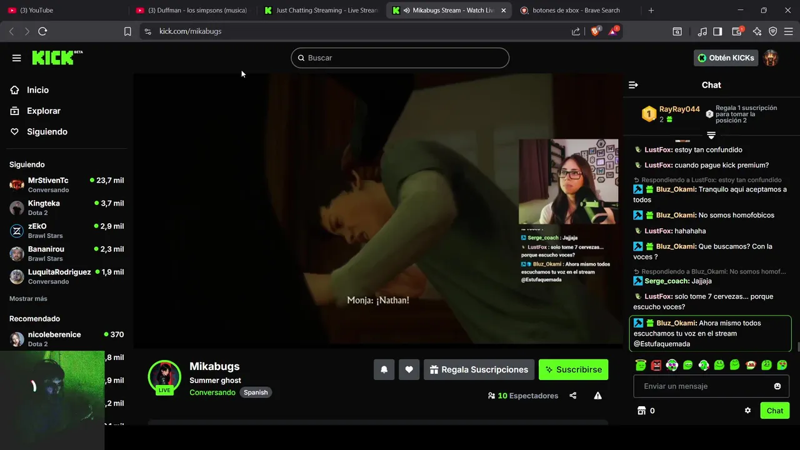The image size is (800, 450).
Task: Open LuquitaRodriguez channel in sidebar
Action: (67, 276)
